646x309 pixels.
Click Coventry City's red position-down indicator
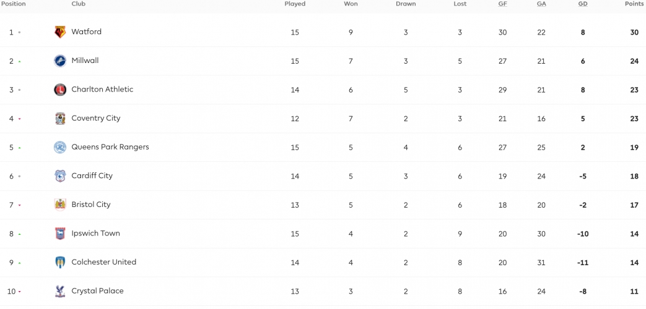(x=19, y=119)
